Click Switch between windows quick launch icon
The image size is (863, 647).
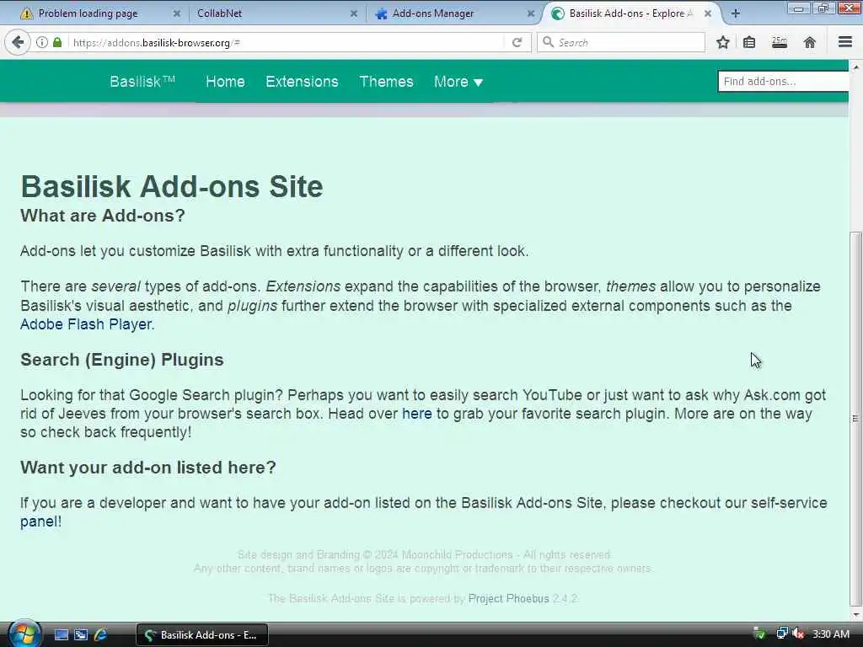81,635
